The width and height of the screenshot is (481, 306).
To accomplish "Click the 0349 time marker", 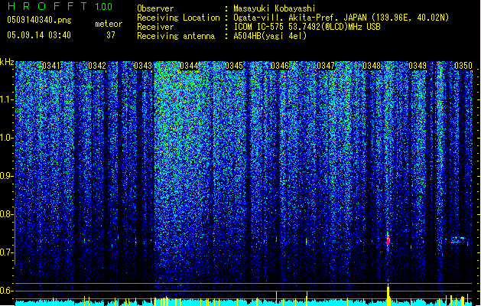I will [x=418, y=66].
